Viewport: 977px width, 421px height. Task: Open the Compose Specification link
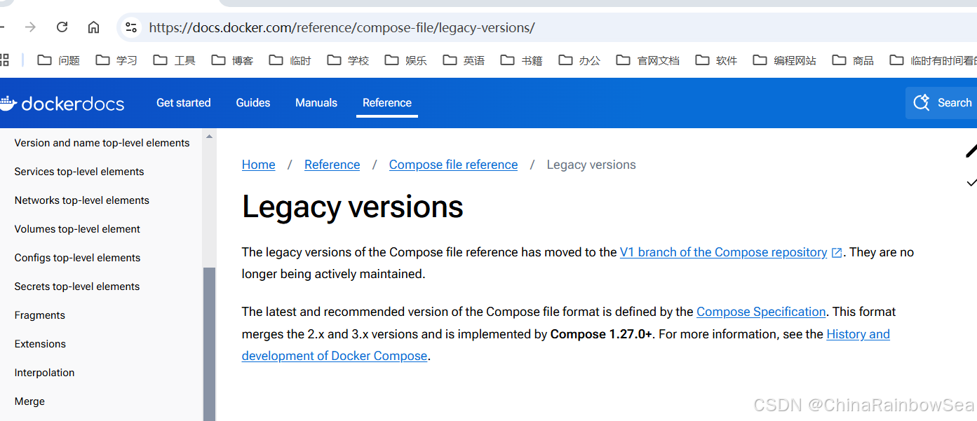coord(761,312)
